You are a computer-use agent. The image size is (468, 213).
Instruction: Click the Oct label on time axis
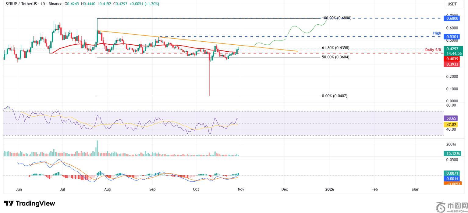coord(196,189)
